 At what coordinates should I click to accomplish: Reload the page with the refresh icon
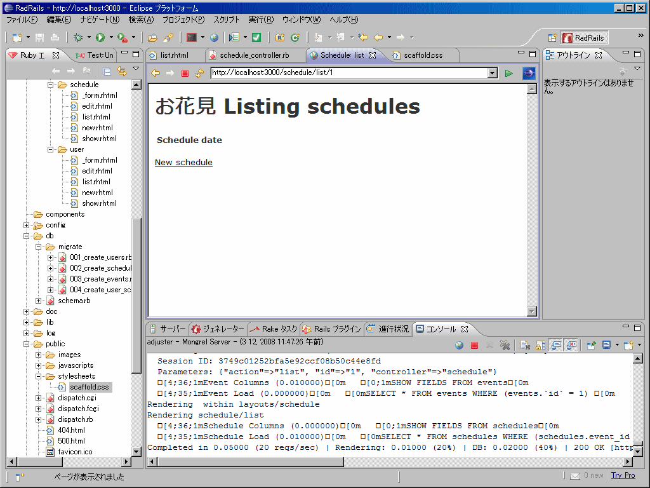tap(198, 73)
